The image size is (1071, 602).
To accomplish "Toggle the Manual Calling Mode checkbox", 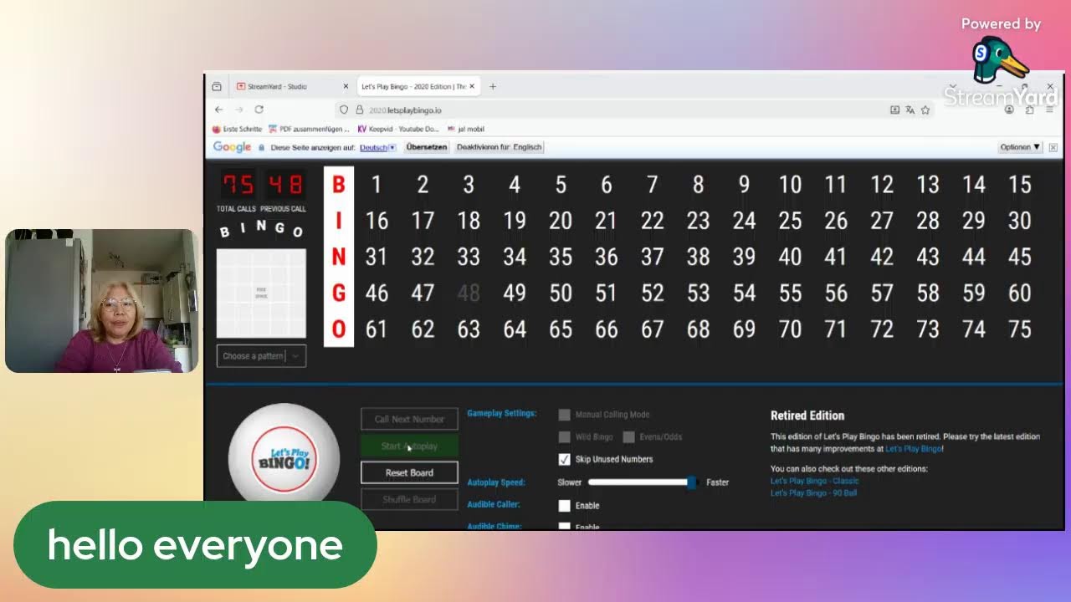I will coord(564,415).
